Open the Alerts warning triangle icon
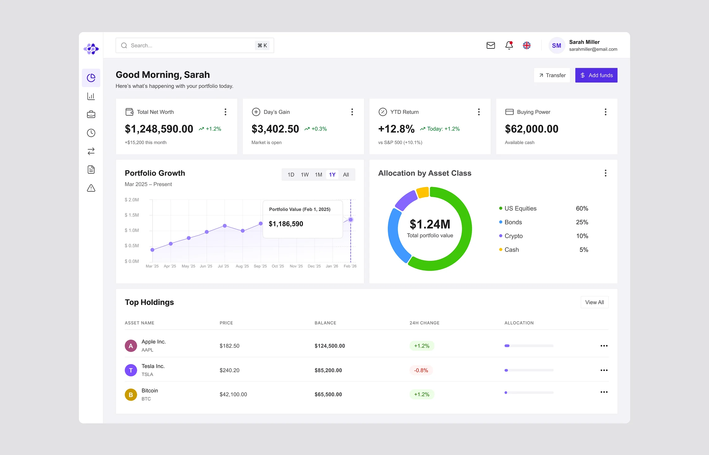This screenshot has height=455, width=709. click(91, 188)
